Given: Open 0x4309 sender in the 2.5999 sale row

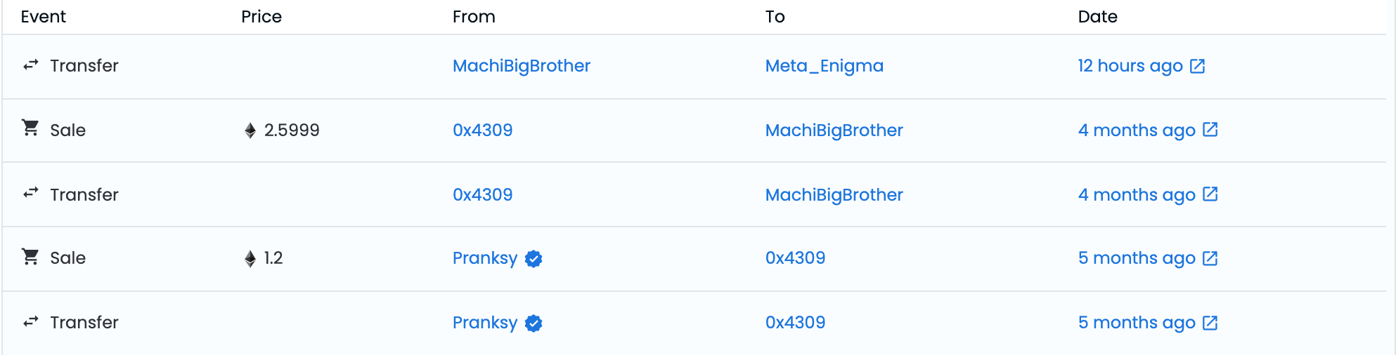Looking at the screenshot, I should point(482,130).
